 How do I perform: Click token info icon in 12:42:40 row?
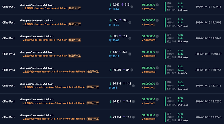(x=133, y=117)
